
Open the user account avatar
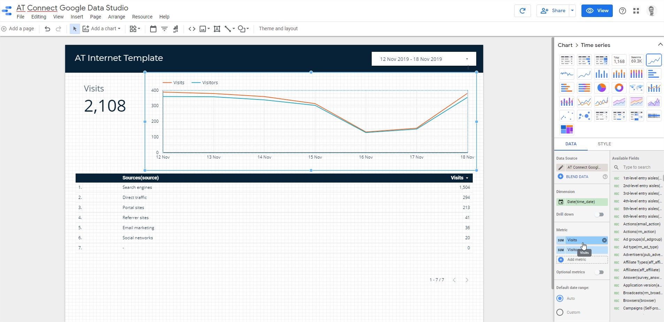[651, 11]
